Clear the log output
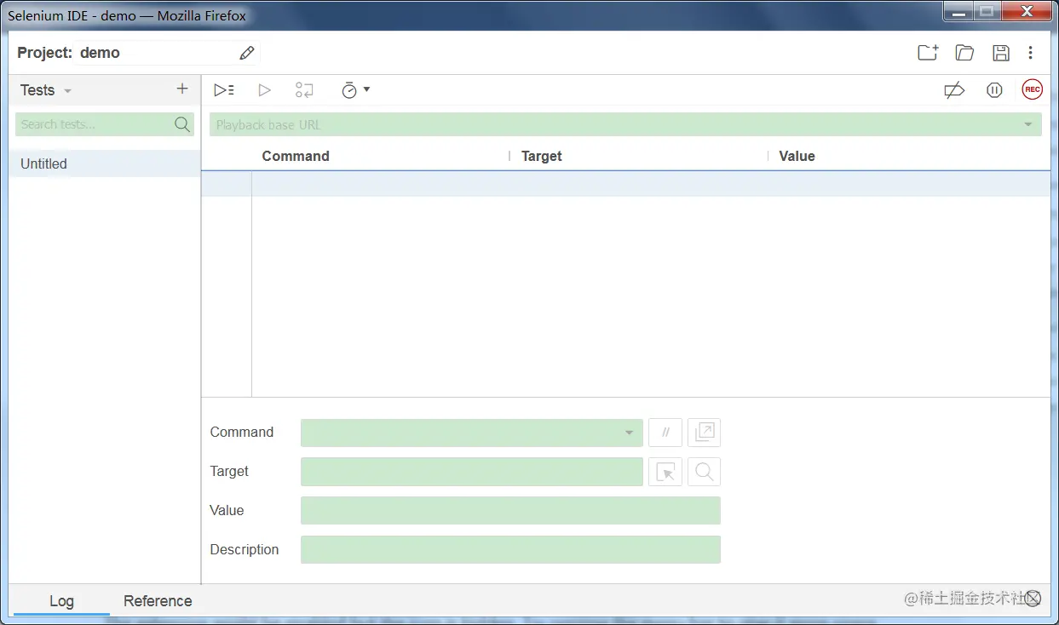1059x625 pixels. 1033,599
